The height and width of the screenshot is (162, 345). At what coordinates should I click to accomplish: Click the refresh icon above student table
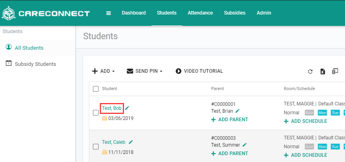click(x=310, y=72)
